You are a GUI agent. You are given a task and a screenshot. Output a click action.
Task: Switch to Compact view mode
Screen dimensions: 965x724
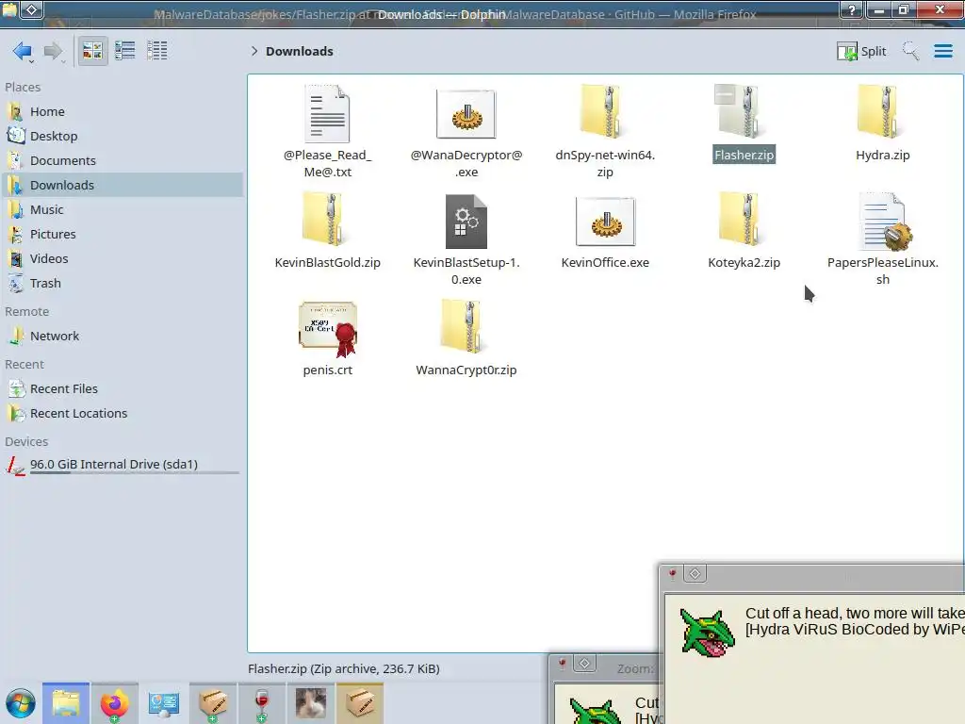point(125,51)
